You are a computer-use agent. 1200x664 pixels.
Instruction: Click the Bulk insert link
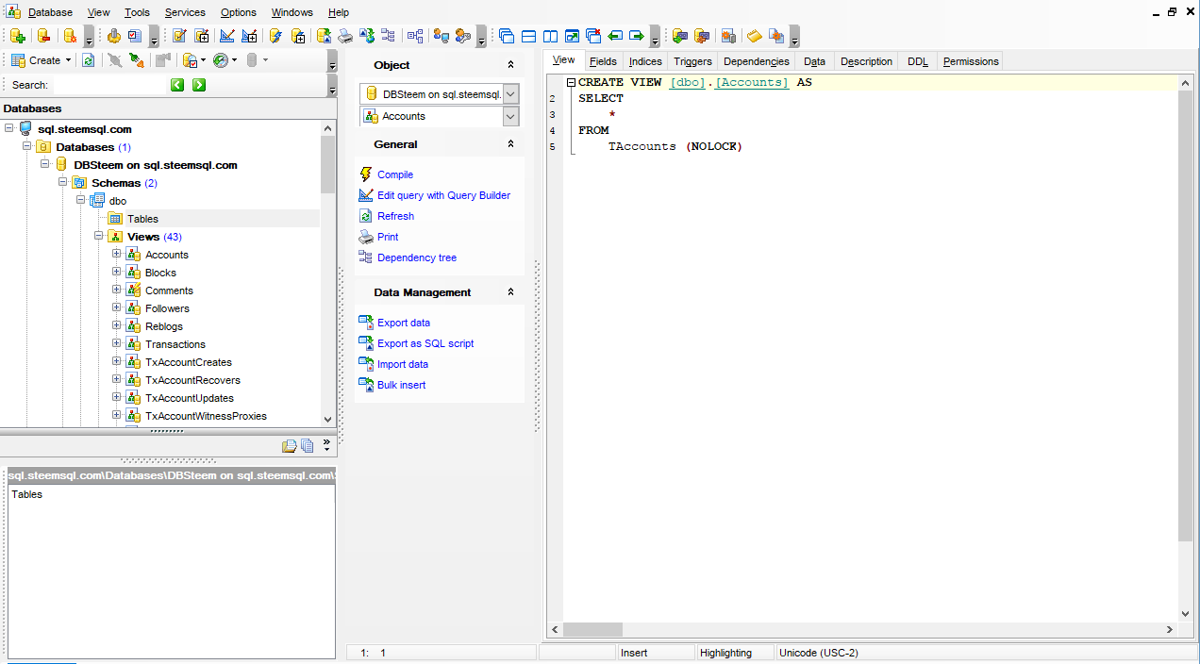pos(401,385)
